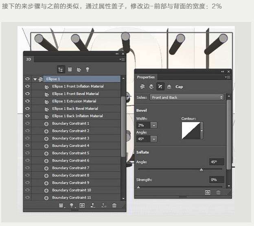Click the Inflate Angle 45° value field
The image size is (254, 226).
[217, 162]
